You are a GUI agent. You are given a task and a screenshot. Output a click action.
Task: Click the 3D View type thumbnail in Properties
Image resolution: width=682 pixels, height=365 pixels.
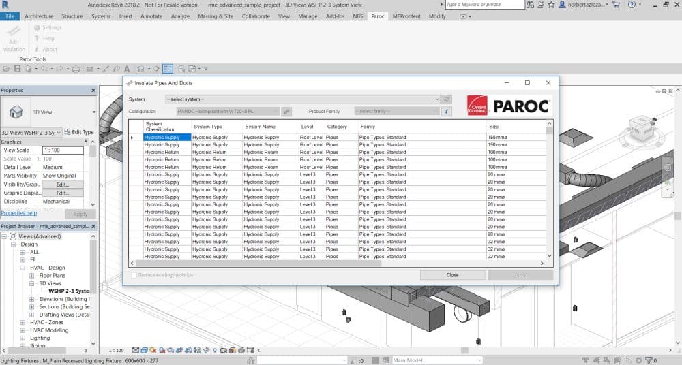click(16, 112)
